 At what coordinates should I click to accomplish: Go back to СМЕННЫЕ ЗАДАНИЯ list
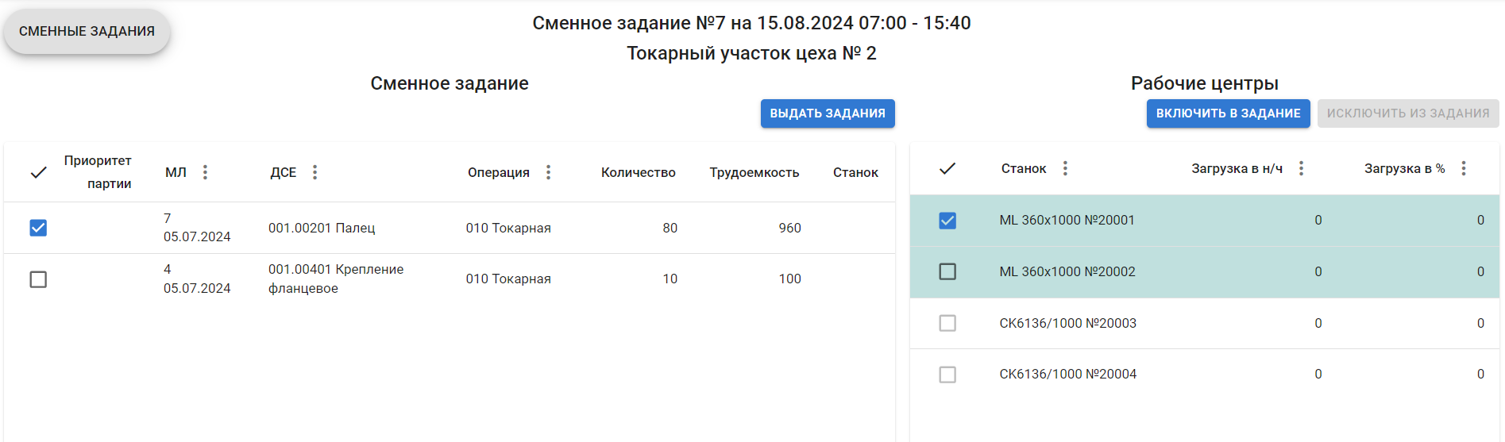(x=87, y=32)
